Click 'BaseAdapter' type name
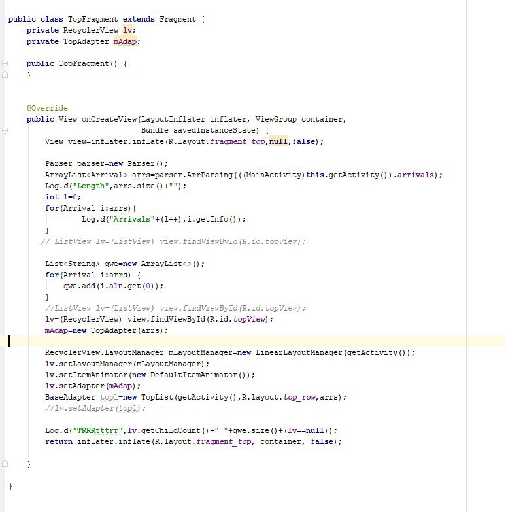 (70, 397)
